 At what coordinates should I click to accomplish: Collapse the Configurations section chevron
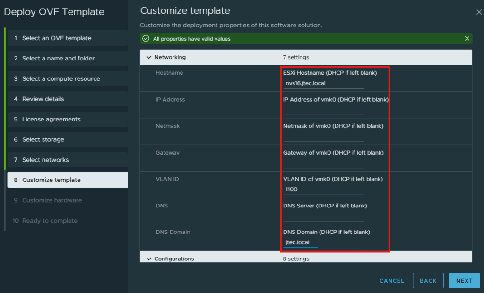(x=149, y=259)
